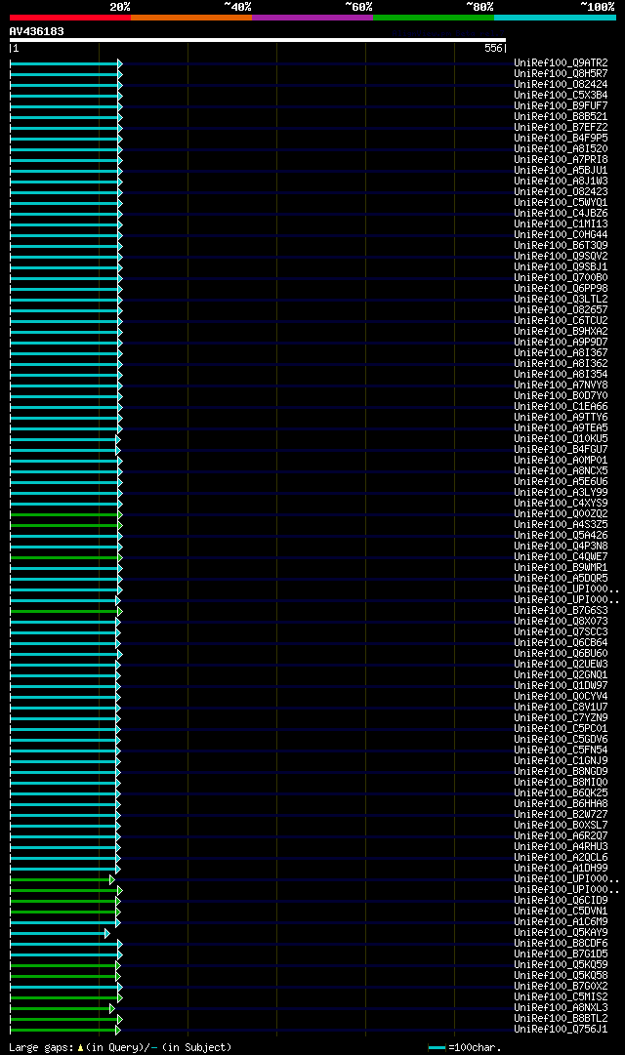Screen dimensions: 625x1055
Task: Select label UniRef100_B6HHA8
Action: click(561, 805)
